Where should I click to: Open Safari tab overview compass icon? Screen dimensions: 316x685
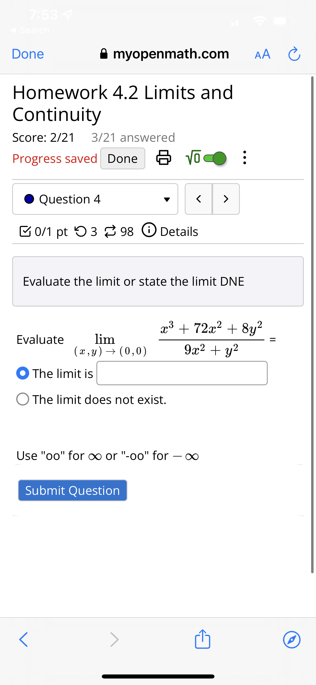[291, 640]
